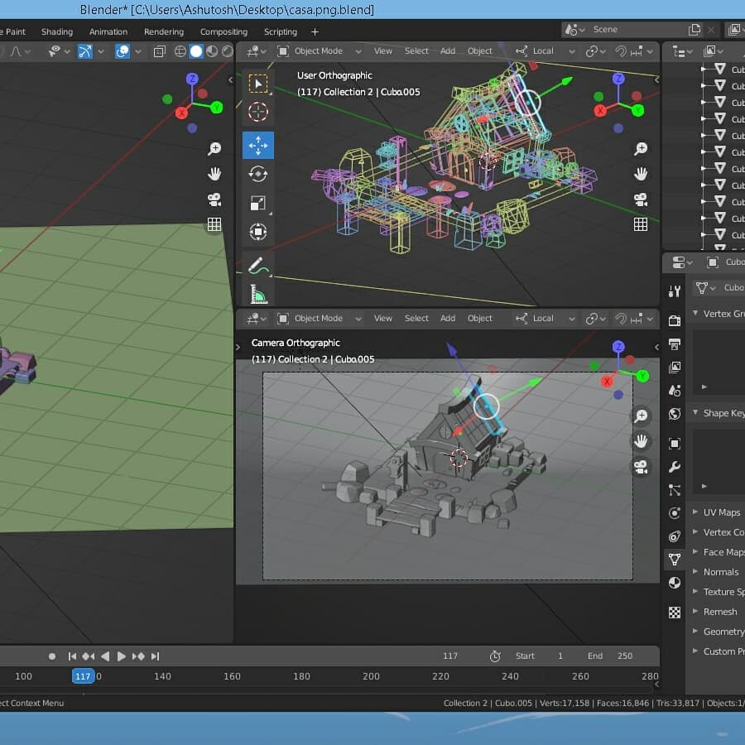Image resolution: width=745 pixels, height=745 pixels.
Task: Open the World properties tab
Action: (675, 414)
